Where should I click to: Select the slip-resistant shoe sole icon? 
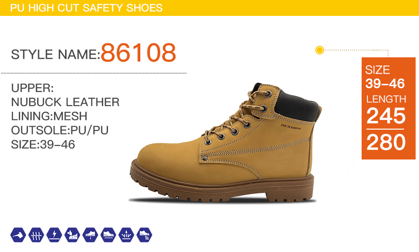(x=108, y=235)
